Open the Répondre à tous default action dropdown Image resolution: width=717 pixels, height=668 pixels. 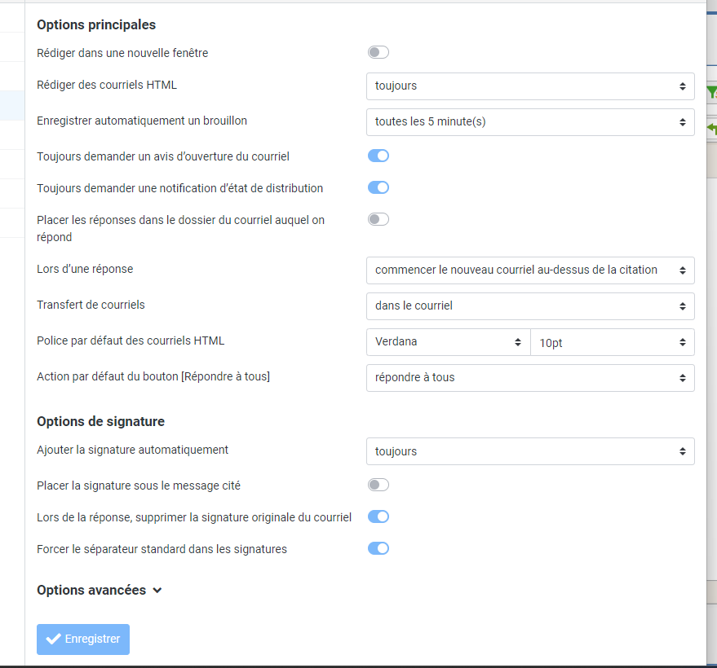(530, 378)
